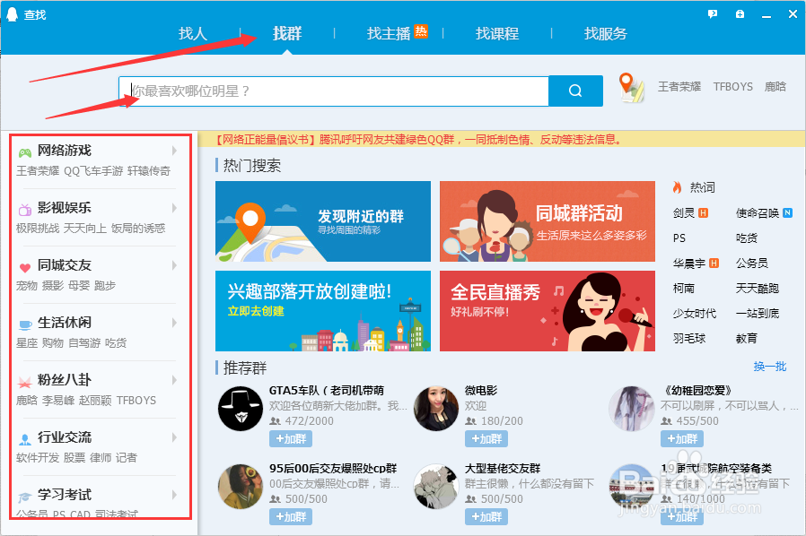Open 《幼稚园恋爱》 group avatar
This screenshot has width=806, height=536.
[x=631, y=409]
